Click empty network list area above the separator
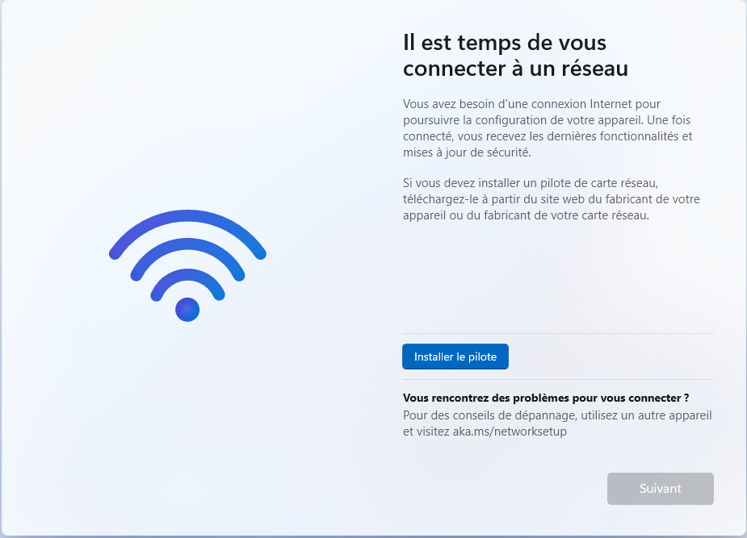747x538 pixels. click(558, 278)
